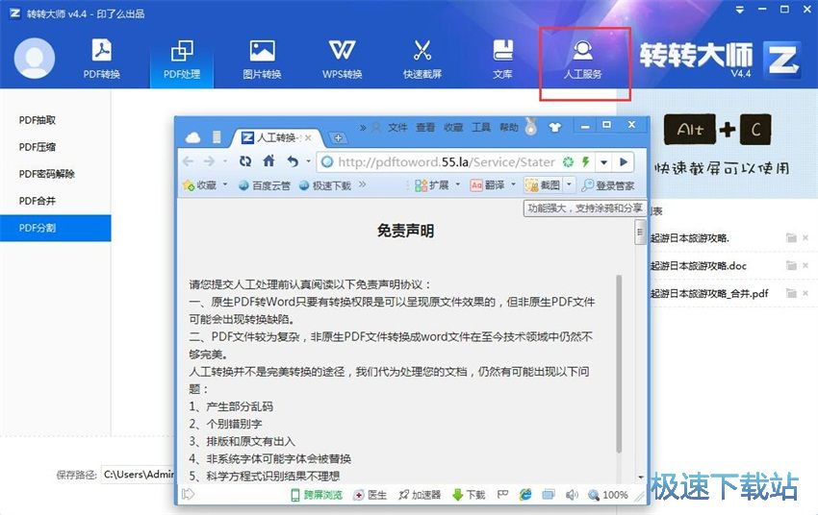Open the browser 查看 menu
Viewport: 818px width, 515px height.
click(425, 127)
